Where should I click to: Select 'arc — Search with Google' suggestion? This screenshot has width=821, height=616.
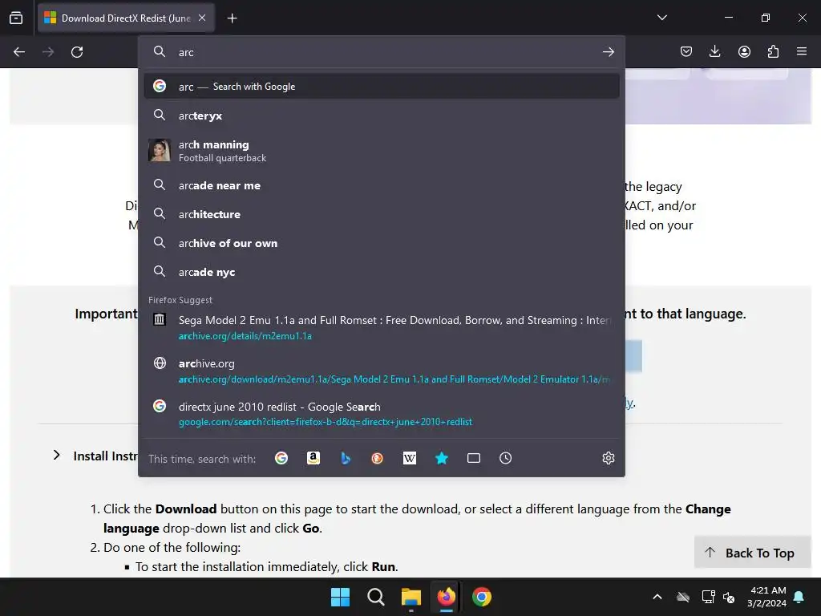[381, 87]
